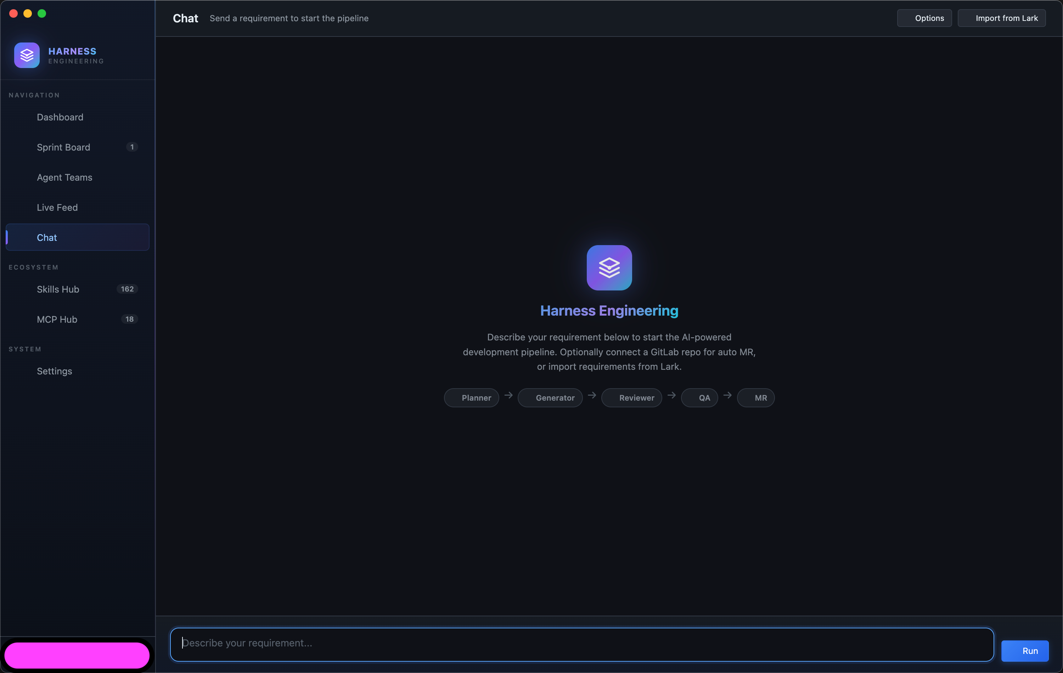Open the Dashboard page
This screenshot has width=1063, height=673.
[x=77, y=117]
